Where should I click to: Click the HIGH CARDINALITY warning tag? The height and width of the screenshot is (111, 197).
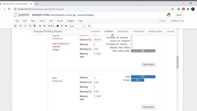coord(61,44)
